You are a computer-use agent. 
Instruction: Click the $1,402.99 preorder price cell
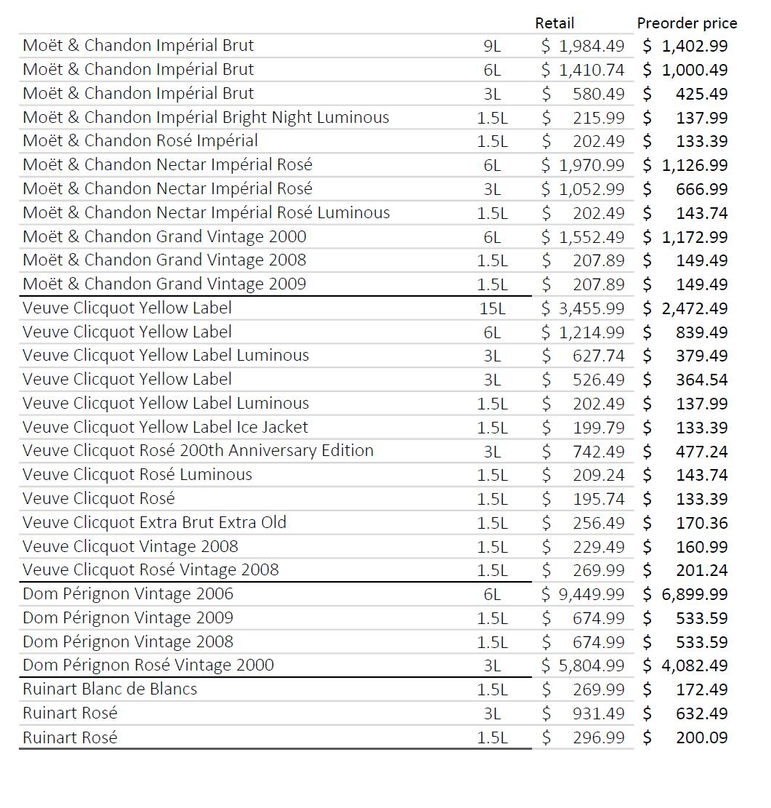pos(686,46)
